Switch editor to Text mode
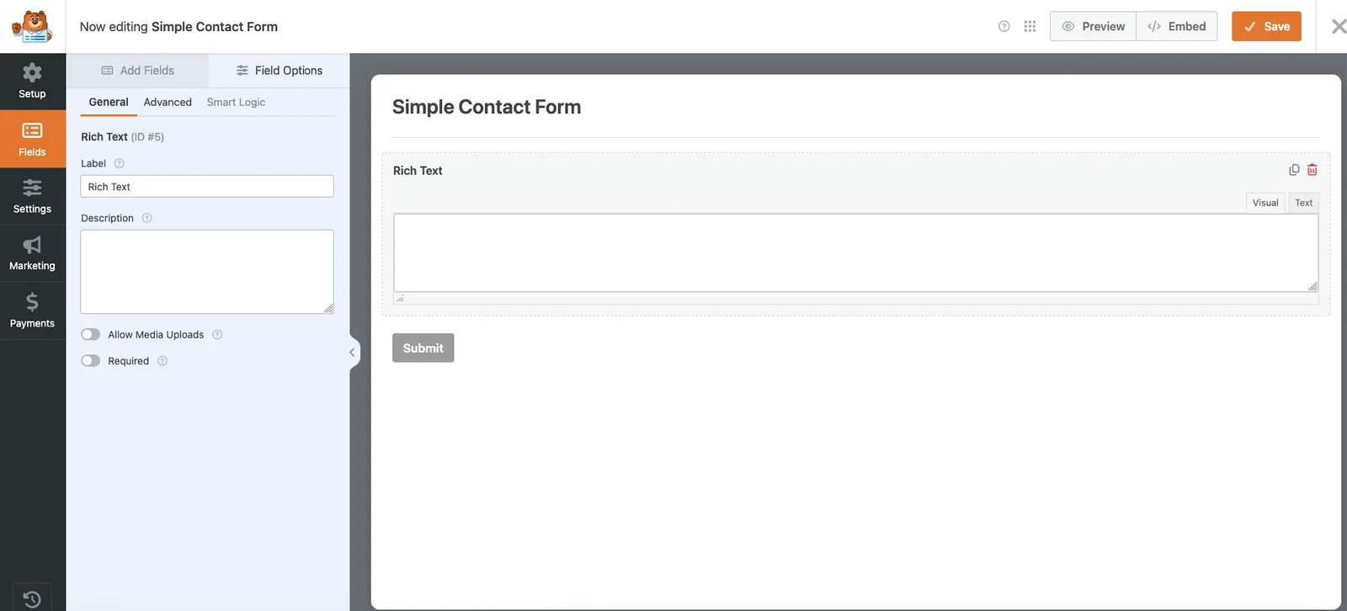Viewport: 1347px width, 611px height. [1303, 203]
